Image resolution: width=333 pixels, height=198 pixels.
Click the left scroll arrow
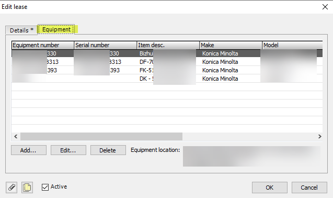point(16,137)
